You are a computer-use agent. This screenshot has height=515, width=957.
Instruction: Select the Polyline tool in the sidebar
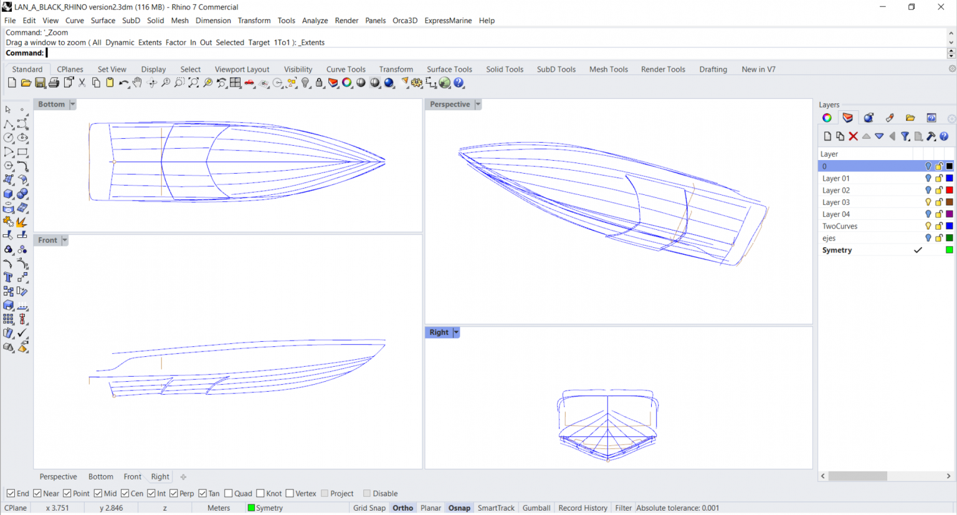tap(9, 124)
